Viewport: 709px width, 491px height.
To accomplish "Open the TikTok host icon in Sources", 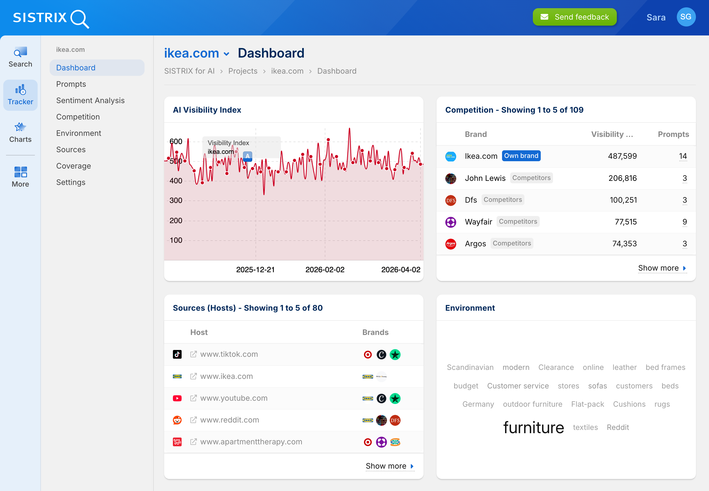I will click(177, 354).
